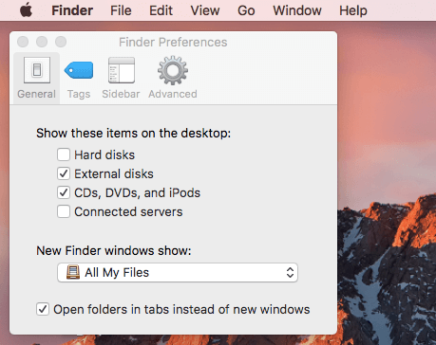Open the Help menu
The image size is (436, 345).
pyautogui.click(x=353, y=10)
